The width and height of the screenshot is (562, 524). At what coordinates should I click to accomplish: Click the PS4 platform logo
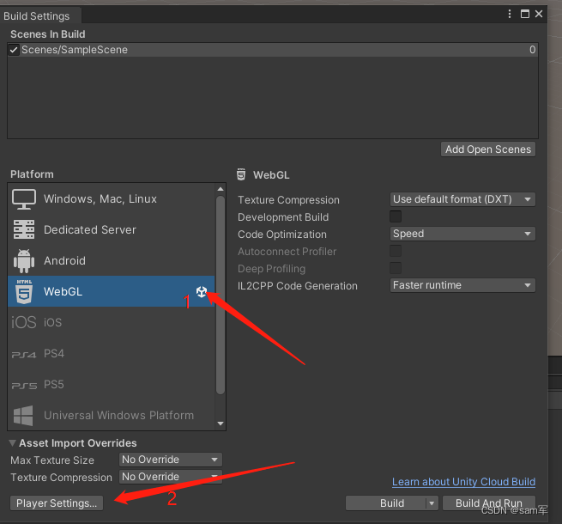[24, 355]
